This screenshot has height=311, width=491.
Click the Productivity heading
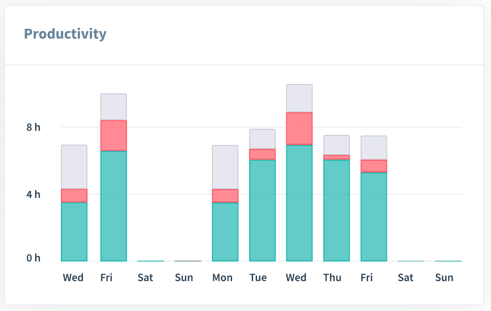[65, 34]
